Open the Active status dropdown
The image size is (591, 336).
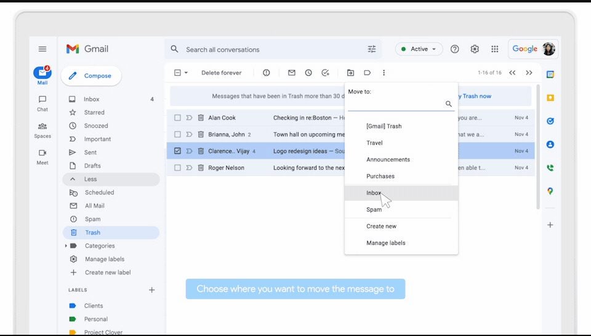tap(419, 49)
